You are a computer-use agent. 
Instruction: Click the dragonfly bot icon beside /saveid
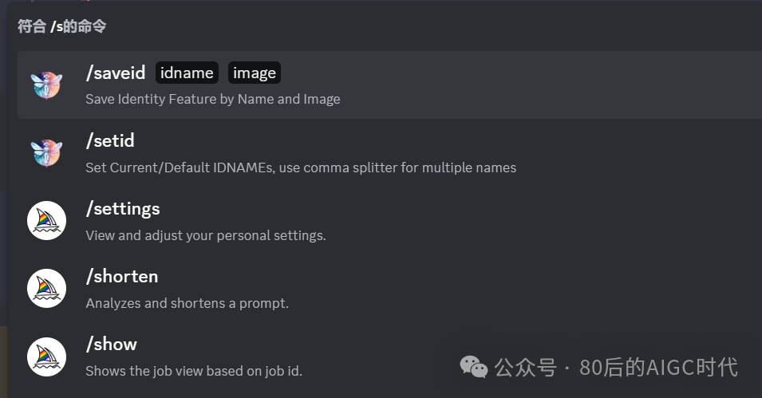pos(46,85)
